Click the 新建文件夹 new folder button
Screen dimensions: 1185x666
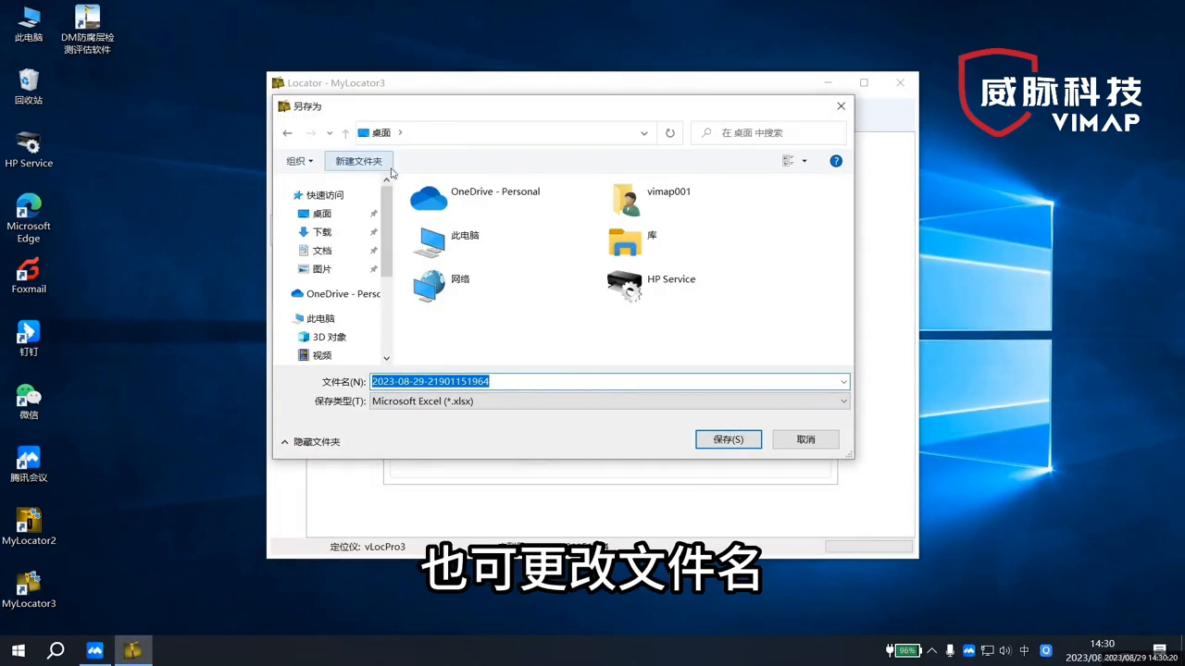coord(358,161)
